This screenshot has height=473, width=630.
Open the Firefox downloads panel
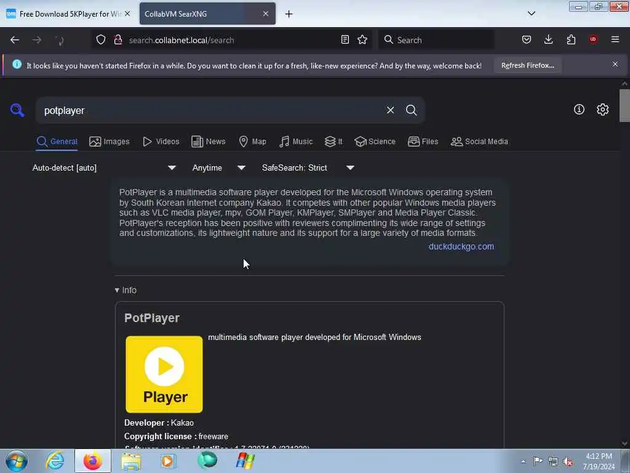tap(548, 39)
